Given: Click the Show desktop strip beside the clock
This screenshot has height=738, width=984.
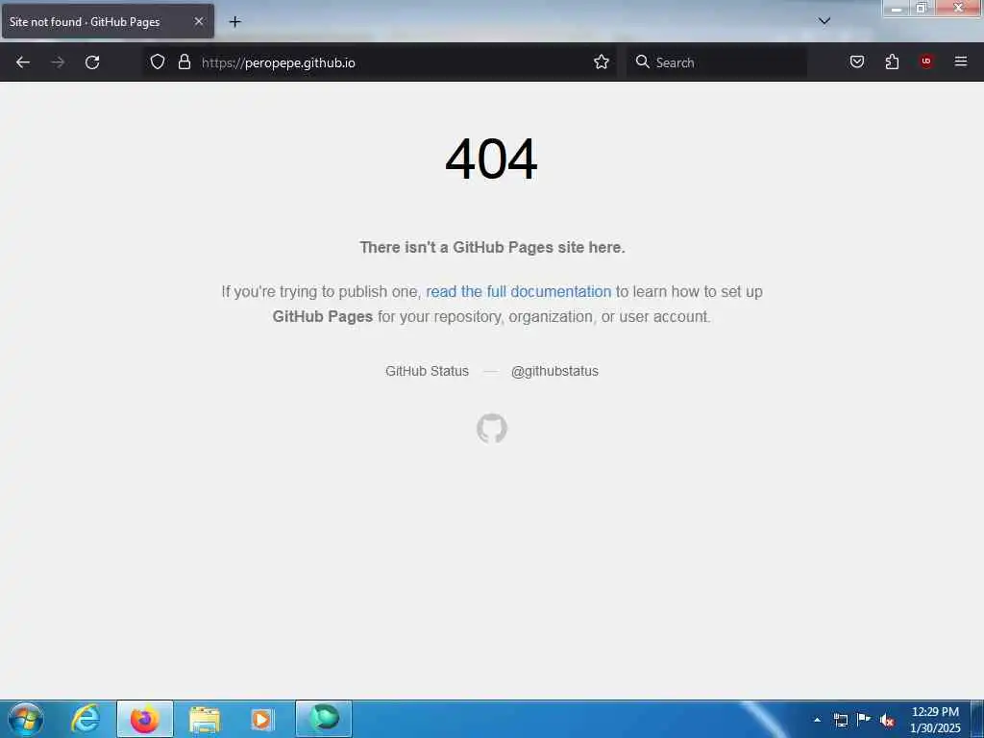Looking at the screenshot, I should 977,719.
